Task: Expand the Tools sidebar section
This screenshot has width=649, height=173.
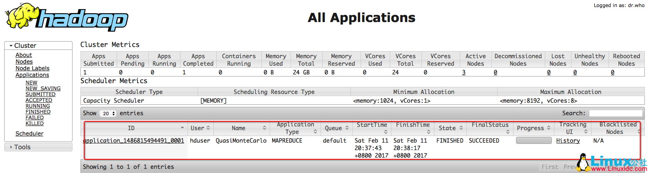Action: coord(22,147)
